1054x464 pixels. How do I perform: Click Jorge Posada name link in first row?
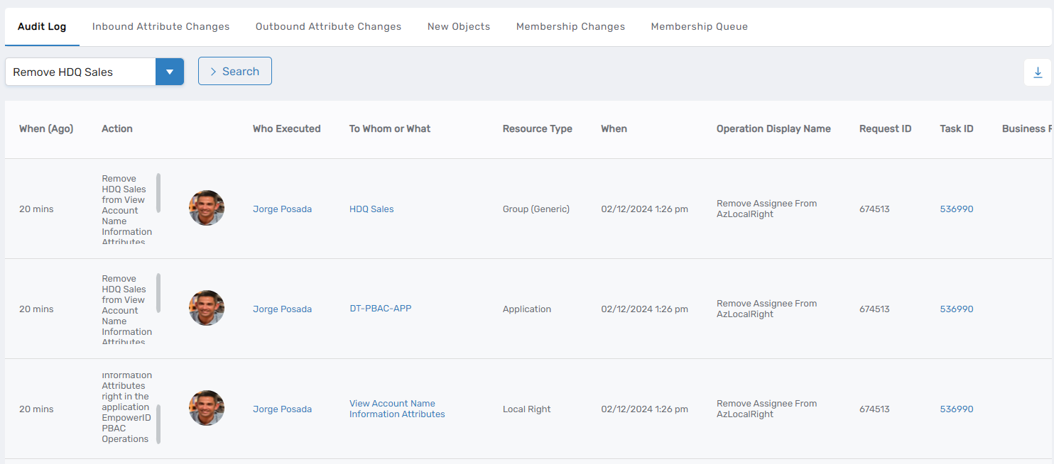coord(282,209)
